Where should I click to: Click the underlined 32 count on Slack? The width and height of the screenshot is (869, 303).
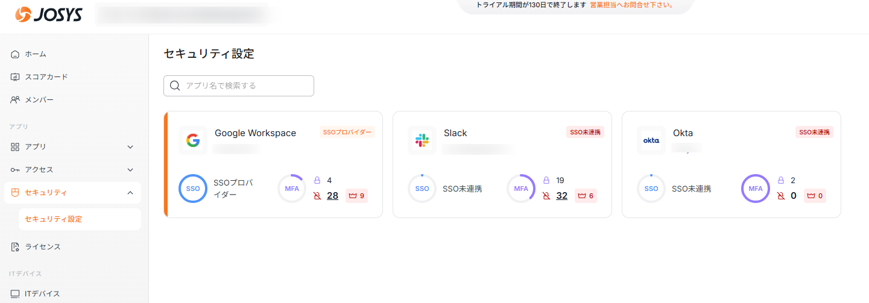pyautogui.click(x=561, y=196)
